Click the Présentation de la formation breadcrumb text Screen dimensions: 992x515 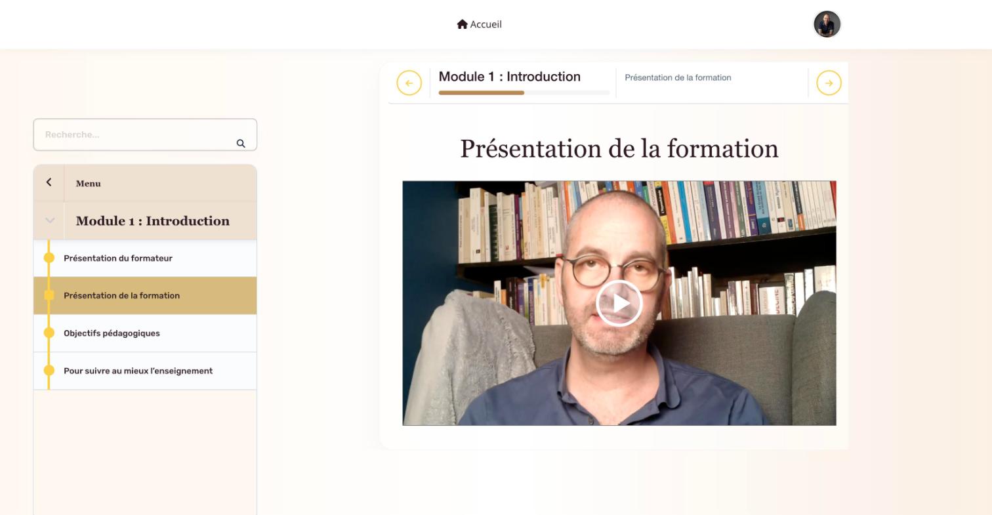point(678,77)
